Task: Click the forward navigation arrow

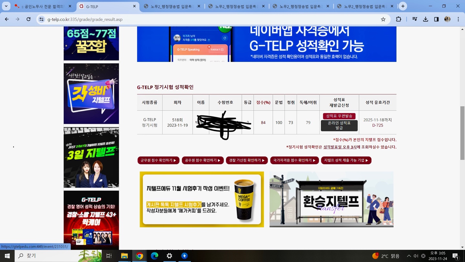Action: (x=17, y=19)
